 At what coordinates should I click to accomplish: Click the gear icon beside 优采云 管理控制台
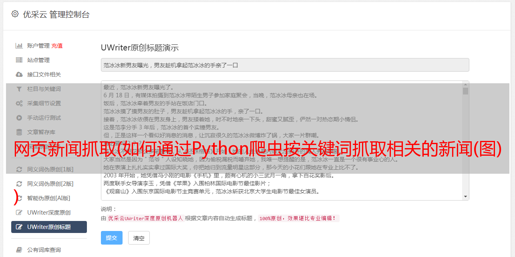click(15, 14)
